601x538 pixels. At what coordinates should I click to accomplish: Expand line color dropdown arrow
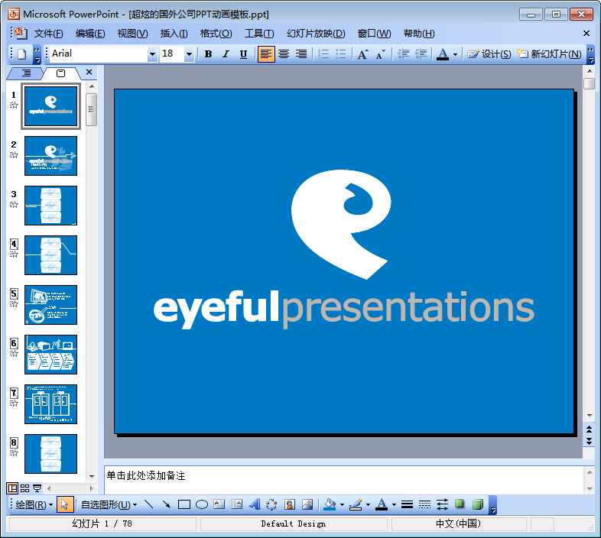(368, 504)
